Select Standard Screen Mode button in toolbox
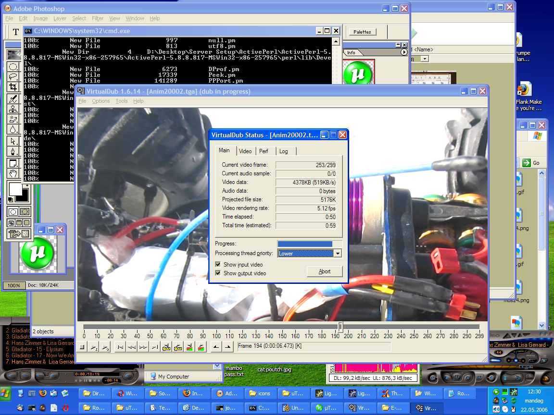Image resolution: width=554 pixels, height=415 pixels. pyautogui.click(x=12, y=223)
